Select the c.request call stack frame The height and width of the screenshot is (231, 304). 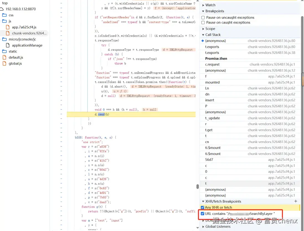coord(250,64)
